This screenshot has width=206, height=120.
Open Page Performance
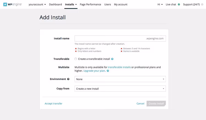[x=90, y=4]
